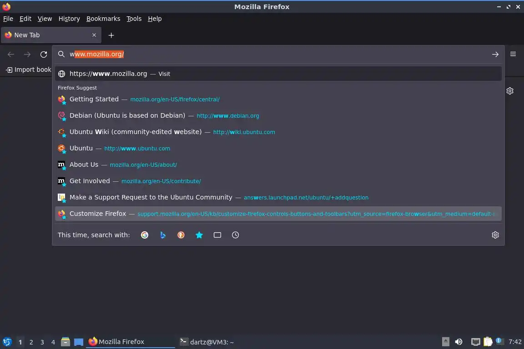Click the Go arrow in the address bar
This screenshot has width=524, height=349.
pos(495,54)
